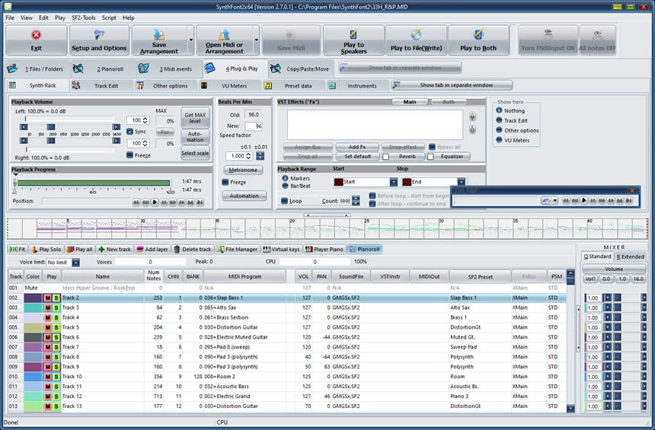
Task: Click Play to File(Write)
Action: (x=416, y=40)
